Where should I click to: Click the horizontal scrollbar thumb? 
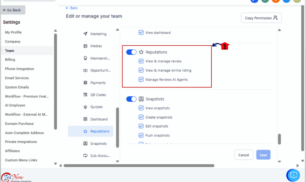point(139,166)
